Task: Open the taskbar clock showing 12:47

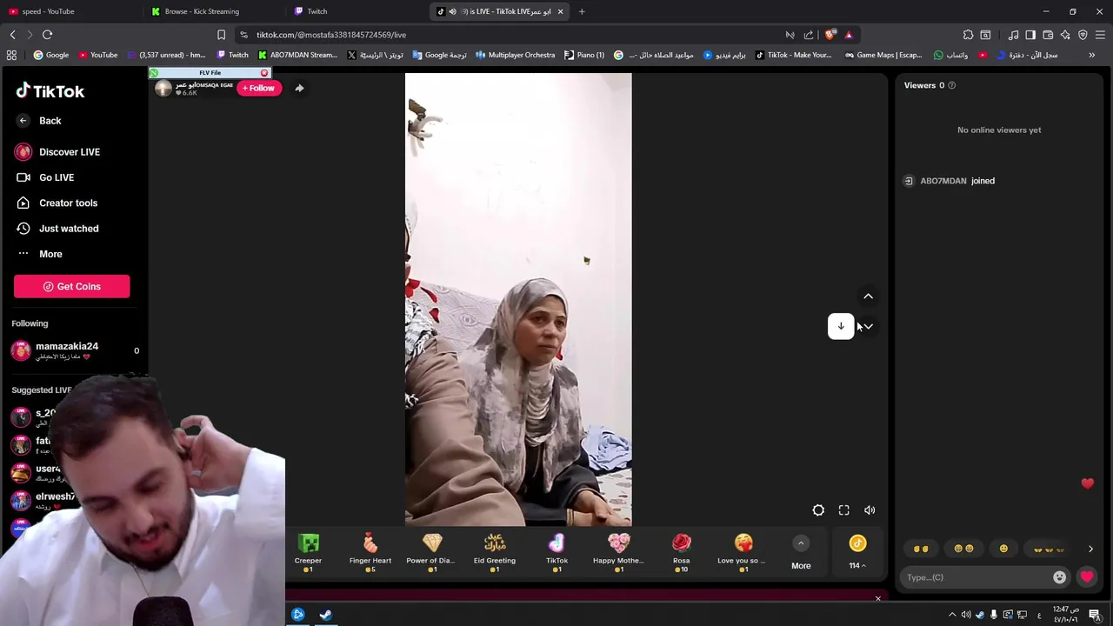Action: click(x=1065, y=615)
